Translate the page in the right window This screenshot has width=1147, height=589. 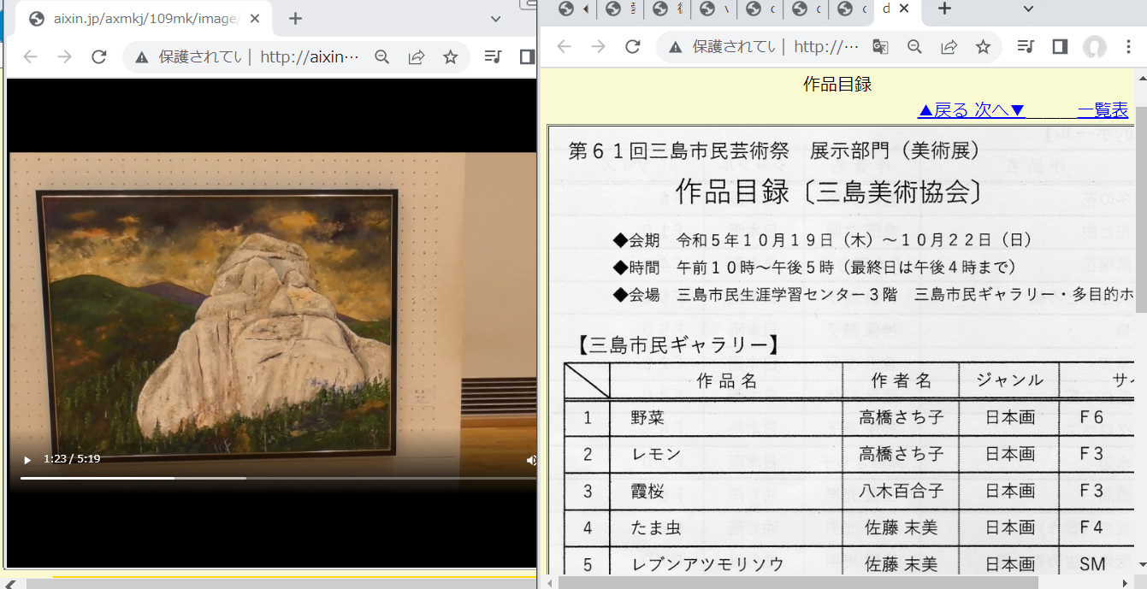click(880, 47)
